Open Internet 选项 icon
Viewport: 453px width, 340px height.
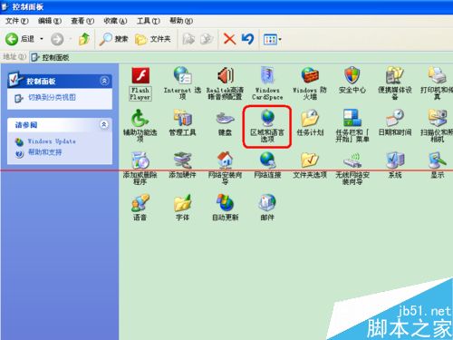coord(182,75)
